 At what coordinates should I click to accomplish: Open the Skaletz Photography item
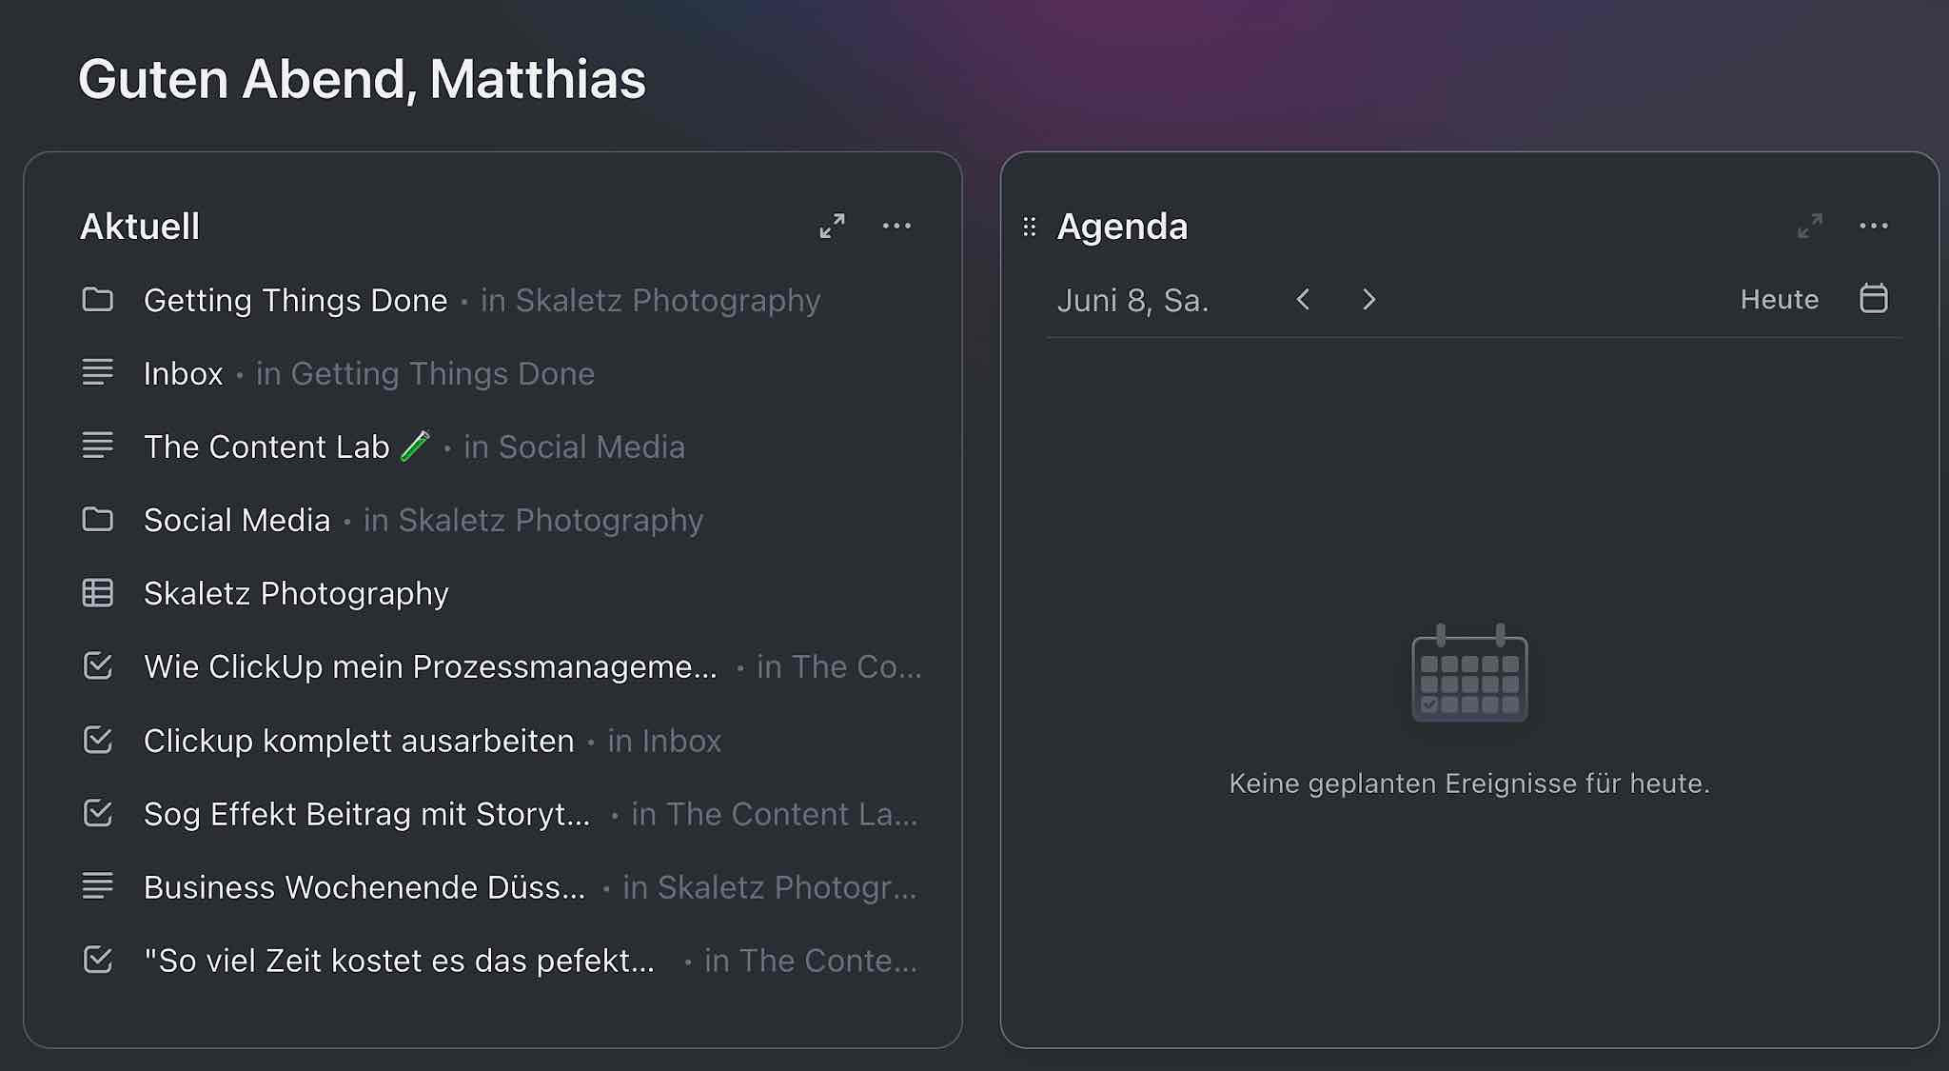coord(296,594)
